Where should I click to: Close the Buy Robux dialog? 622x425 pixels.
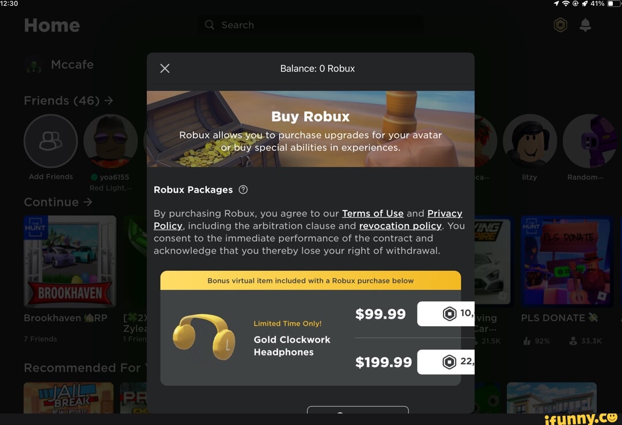pyautogui.click(x=165, y=68)
